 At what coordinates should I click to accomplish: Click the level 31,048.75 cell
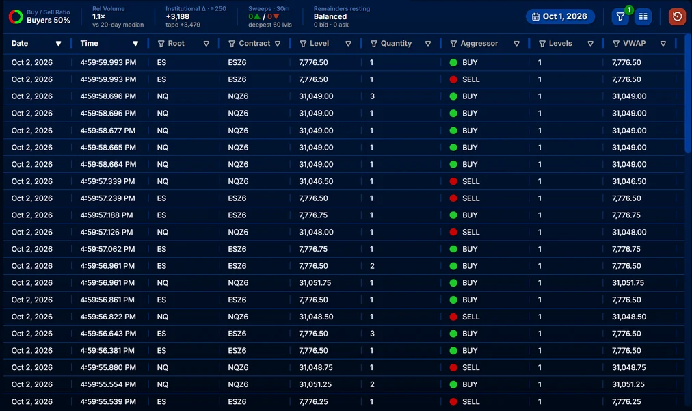(x=315, y=367)
